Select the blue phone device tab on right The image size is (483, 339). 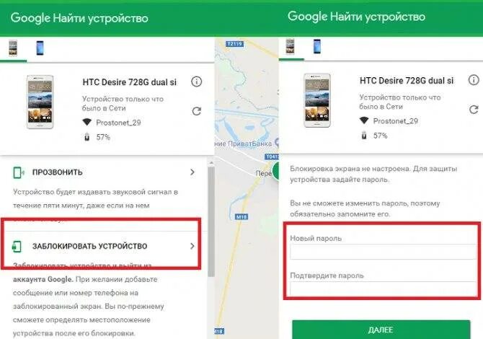point(317,47)
